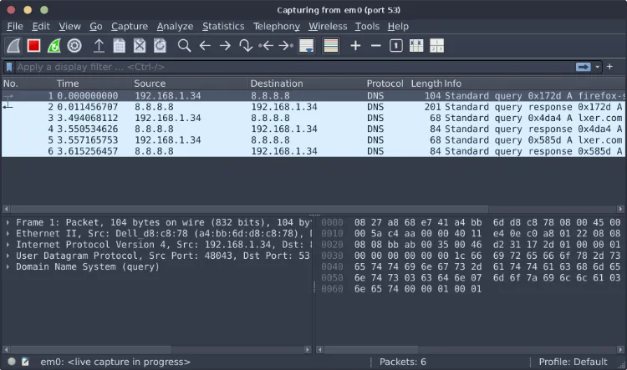Select packet 2 query response 0x172d
This screenshot has width=627, height=370.
click(x=313, y=107)
